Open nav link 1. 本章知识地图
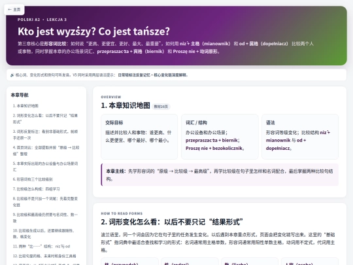 pyautogui.click(x=25, y=106)
